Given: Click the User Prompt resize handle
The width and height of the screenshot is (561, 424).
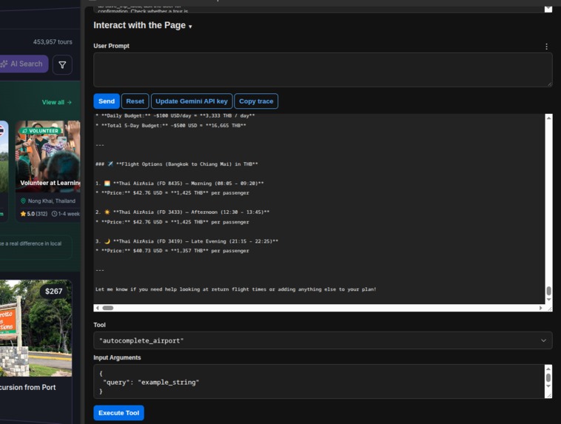Looking at the screenshot, I should point(550,84).
